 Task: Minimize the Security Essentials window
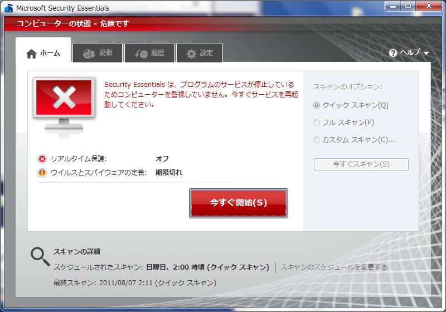(x=394, y=6)
